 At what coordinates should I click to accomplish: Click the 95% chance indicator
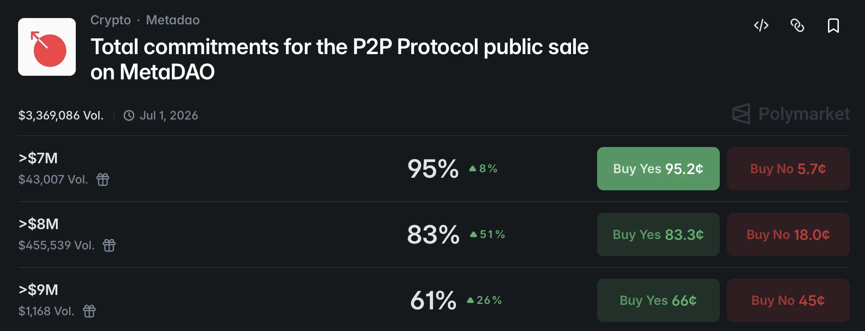tap(432, 168)
